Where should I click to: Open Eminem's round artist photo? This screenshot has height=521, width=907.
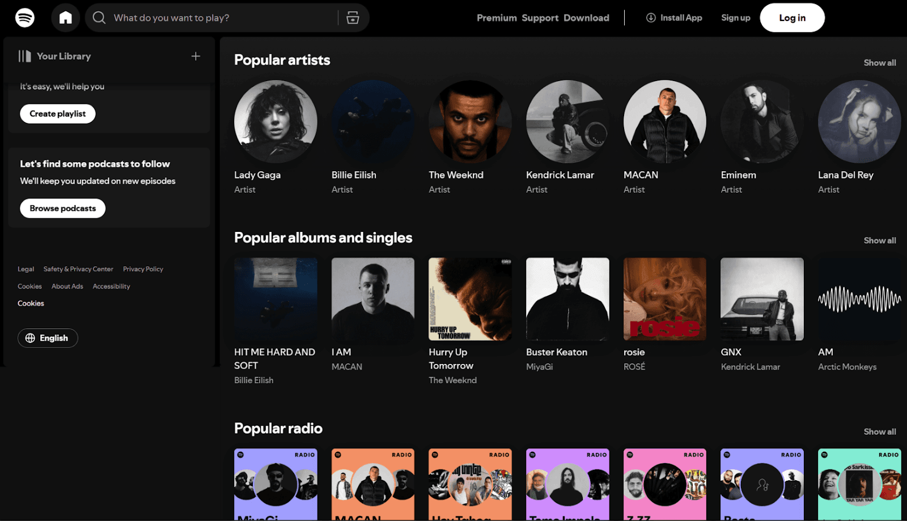pyautogui.click(x=762, y=121)
